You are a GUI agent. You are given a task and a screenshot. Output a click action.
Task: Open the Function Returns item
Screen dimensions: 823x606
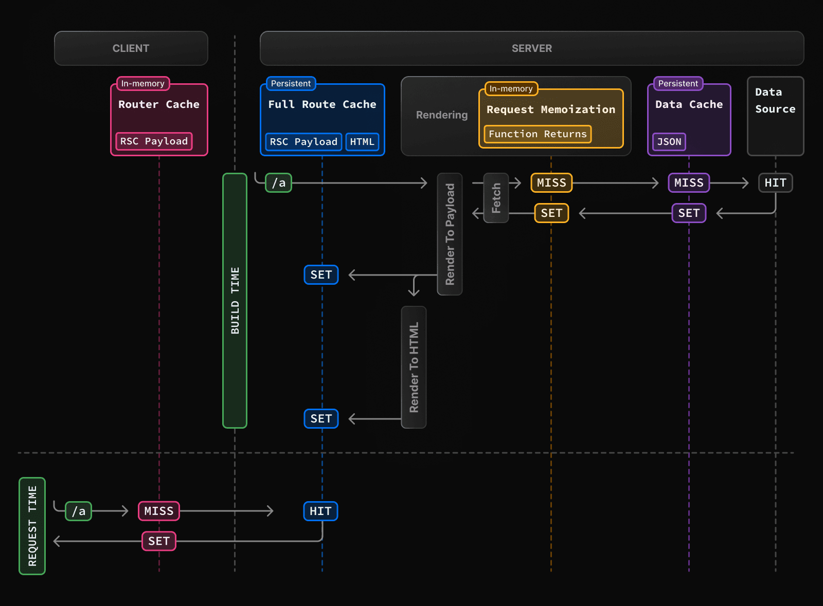(536, 134)
